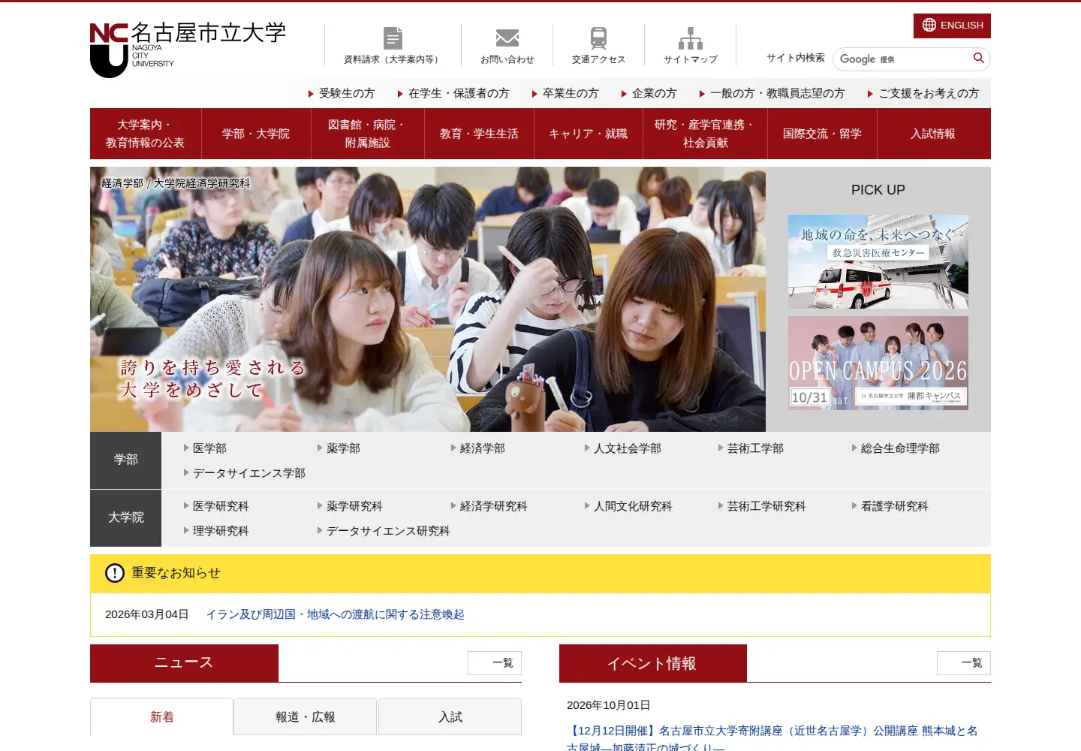Select the 入試 news tab
This screenshot has height=751, width=1081.
pyautogui.click(x=450, y=716)
